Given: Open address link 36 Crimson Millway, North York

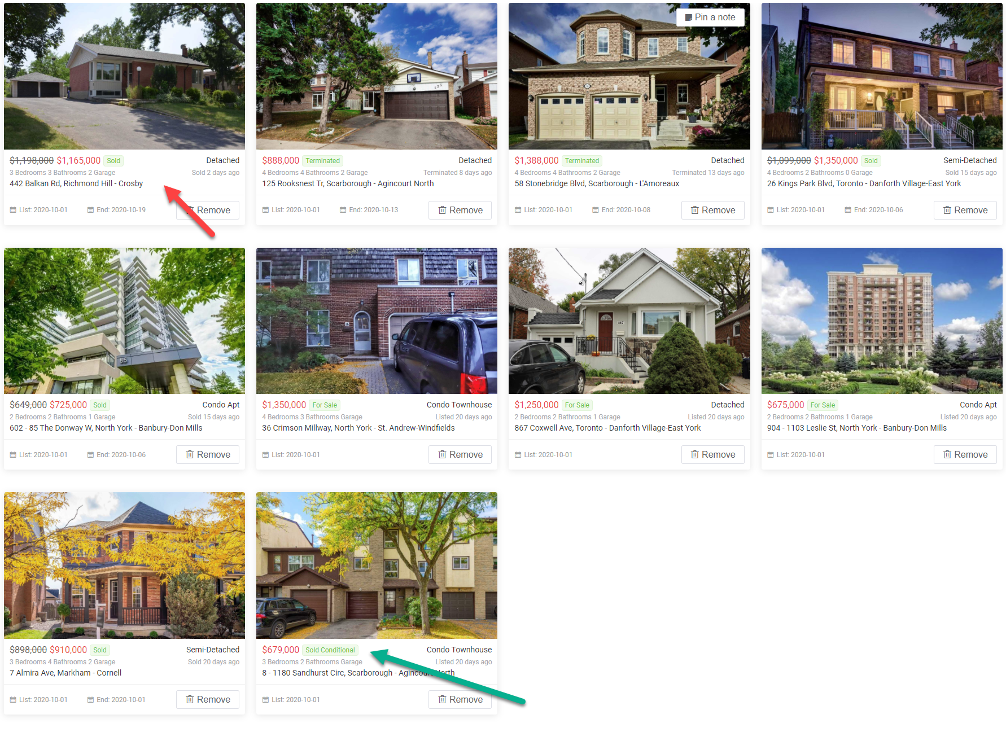Looking at the screenshot, I should (x=358, y=428).
